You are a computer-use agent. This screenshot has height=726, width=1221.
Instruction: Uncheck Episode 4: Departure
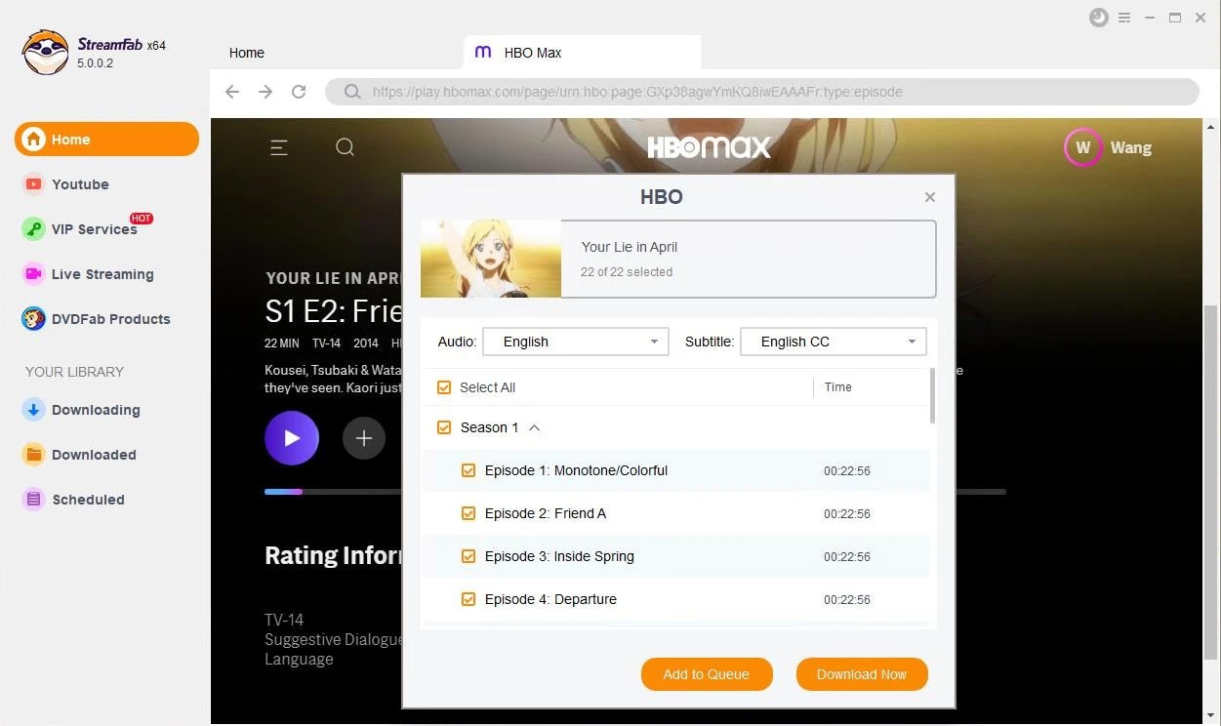point(468,599)
